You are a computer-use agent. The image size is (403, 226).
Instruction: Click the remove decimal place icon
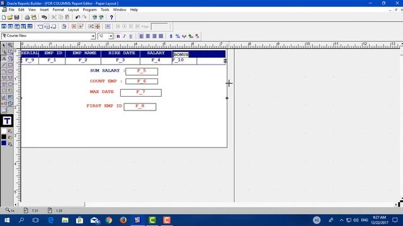tap(197, 36)
